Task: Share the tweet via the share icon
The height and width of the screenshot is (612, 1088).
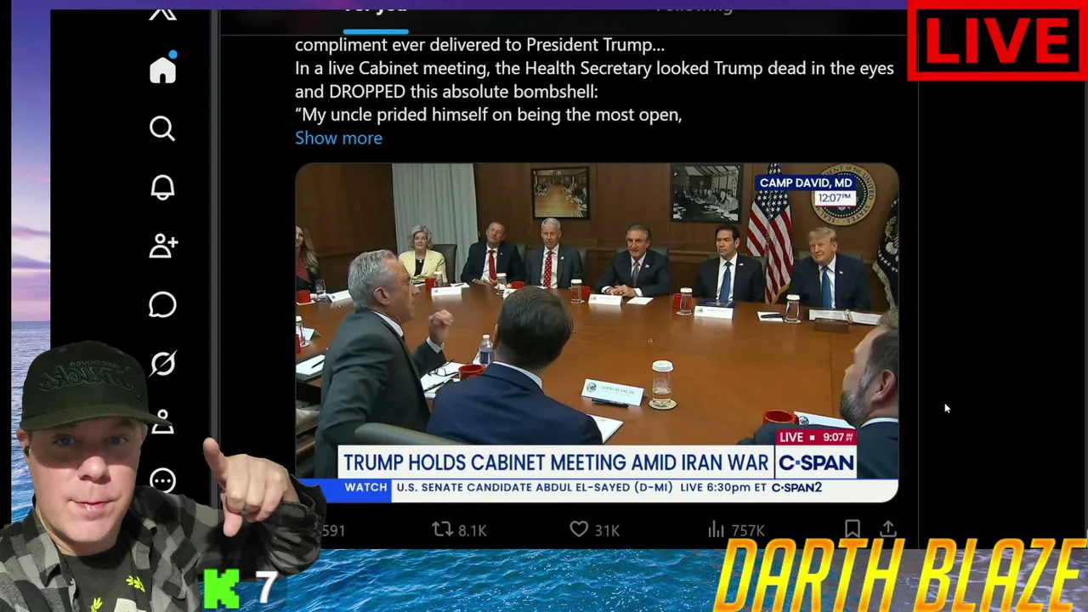Action: point(887,530)
